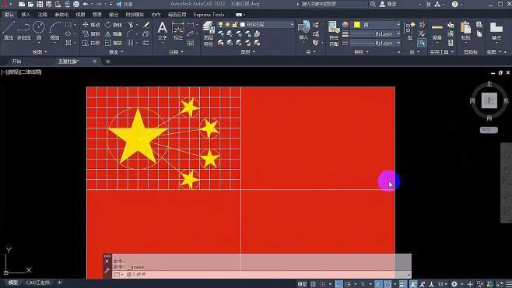Open the Express Tools ribbon tab
The image size is (512, 288).
pyautogui.click(x=209, y=15)
